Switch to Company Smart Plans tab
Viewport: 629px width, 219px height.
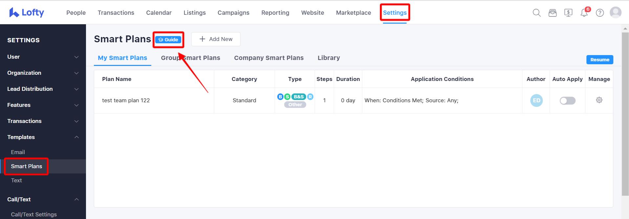click(x=269, y=58)
